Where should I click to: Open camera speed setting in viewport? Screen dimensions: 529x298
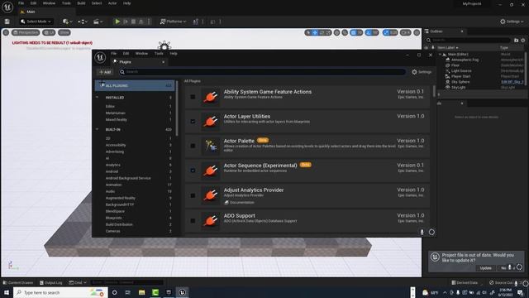point(406,32)
